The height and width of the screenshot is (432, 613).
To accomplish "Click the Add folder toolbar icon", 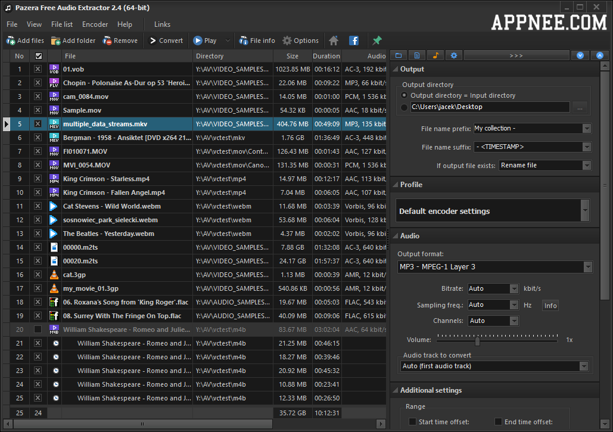I will coord(56,41).
